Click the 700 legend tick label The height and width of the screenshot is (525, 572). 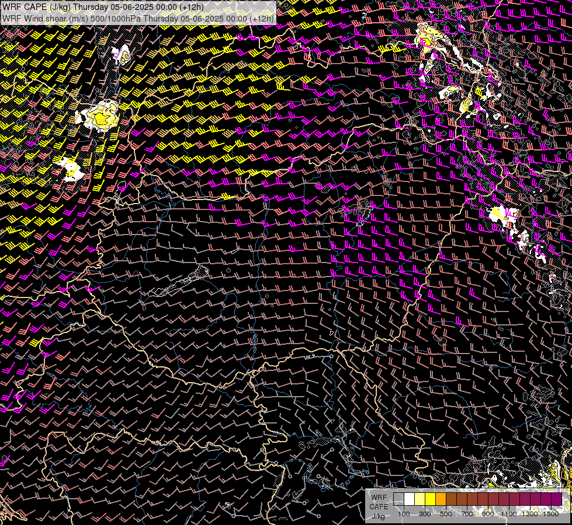click(467, 514)
